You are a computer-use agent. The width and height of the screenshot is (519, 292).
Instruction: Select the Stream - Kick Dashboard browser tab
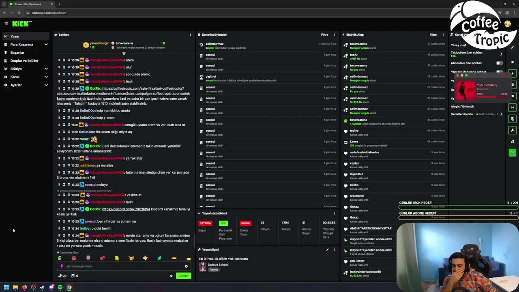[31, 4]
